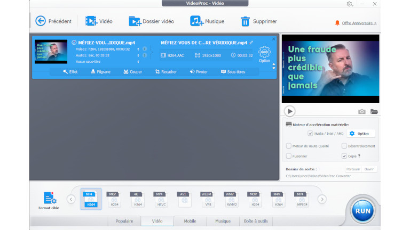This screenshot has width=410, height=230.
Task: Open the Effet tool
Action: coord(70,72)
